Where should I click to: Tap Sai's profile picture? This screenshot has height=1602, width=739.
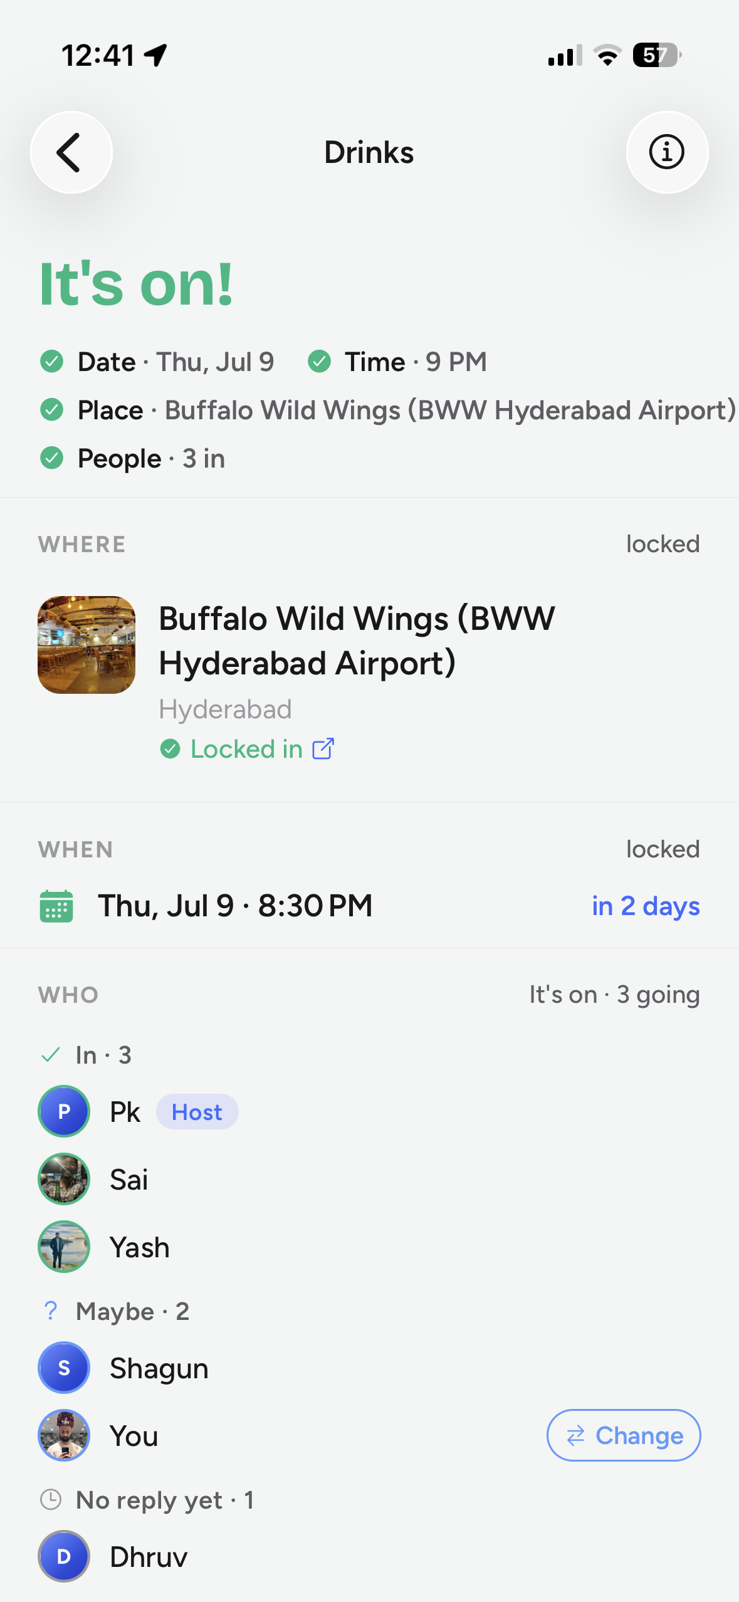click(x=64, y=1179)
